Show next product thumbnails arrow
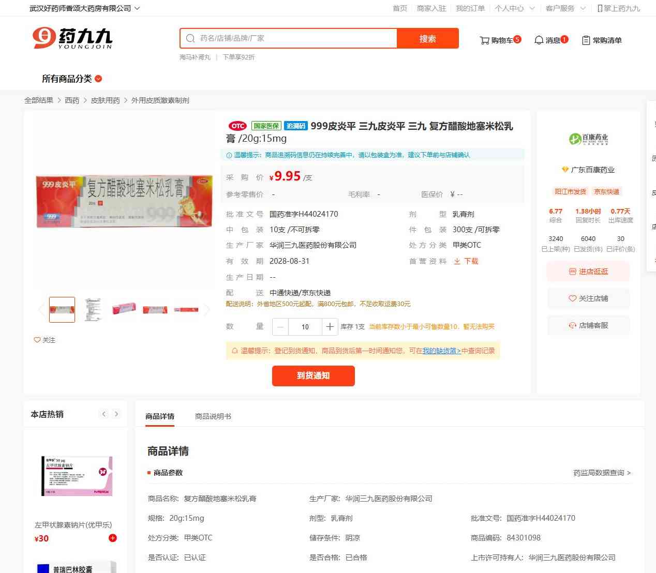 (x=207, y=310)
